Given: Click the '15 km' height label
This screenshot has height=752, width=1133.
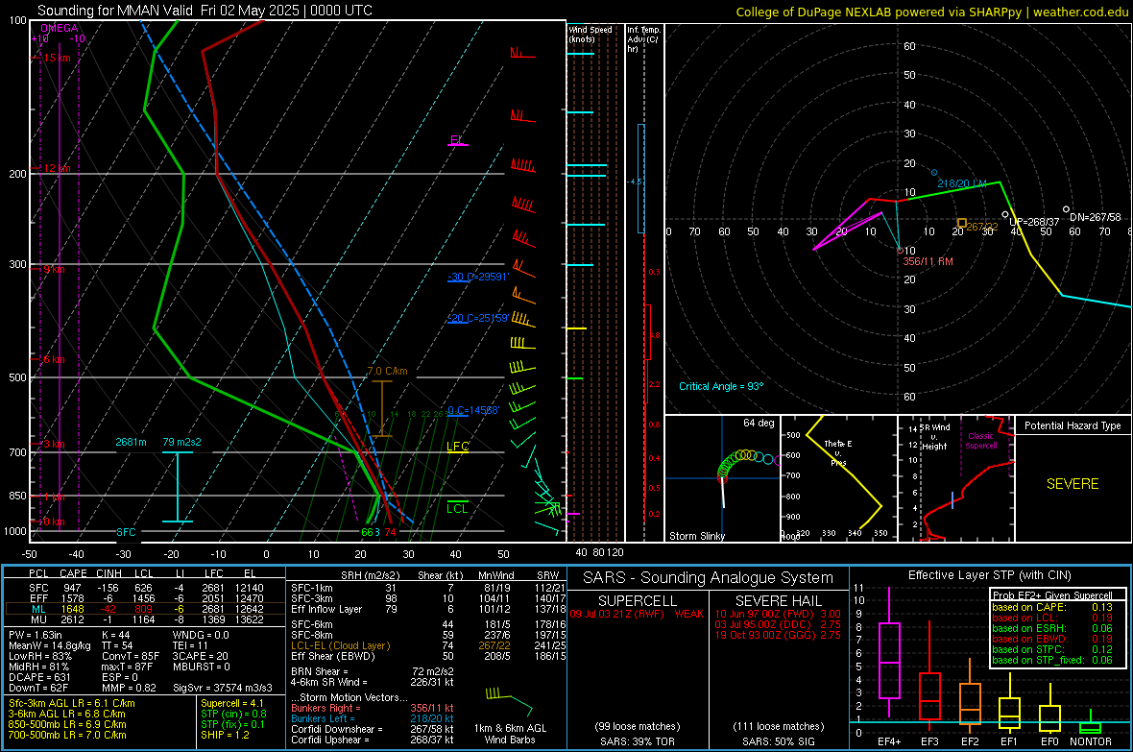Looking at the screenshot, I should 57,58.
